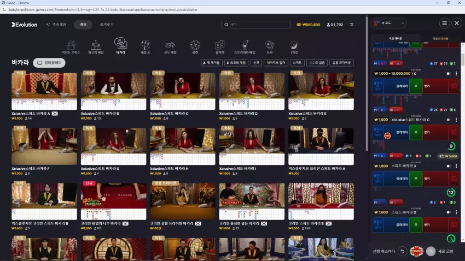This screenshot has width=465, height=261.
Task: Open the Blackjack category icon
Action: 220,47
